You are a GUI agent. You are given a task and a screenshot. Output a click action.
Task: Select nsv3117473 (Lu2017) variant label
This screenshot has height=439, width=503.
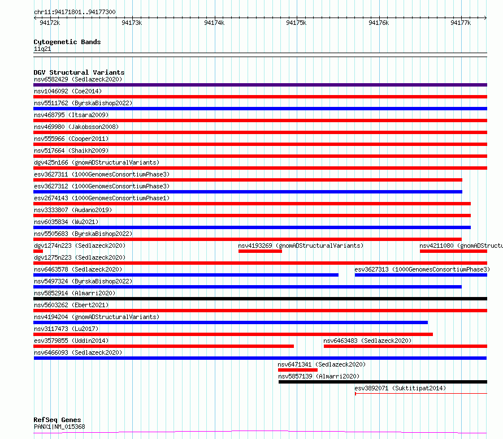(x=66, y=329)
